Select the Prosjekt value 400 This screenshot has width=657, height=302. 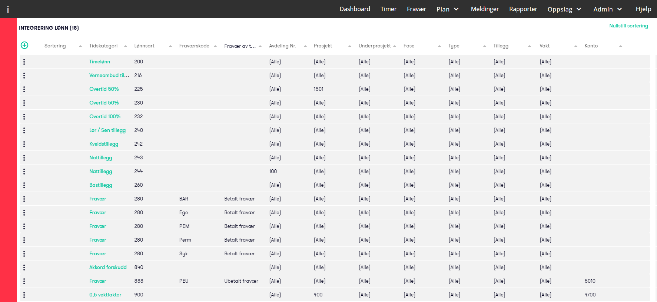point(318,295)
